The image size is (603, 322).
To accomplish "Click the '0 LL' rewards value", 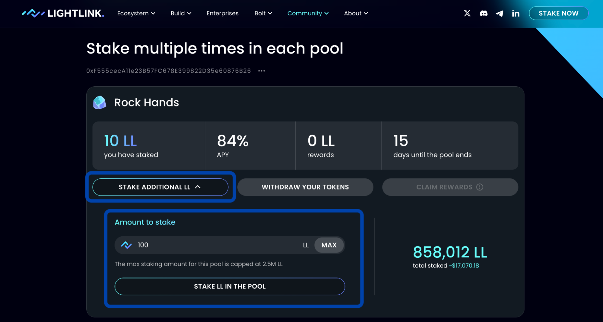I will coord(321,141).
